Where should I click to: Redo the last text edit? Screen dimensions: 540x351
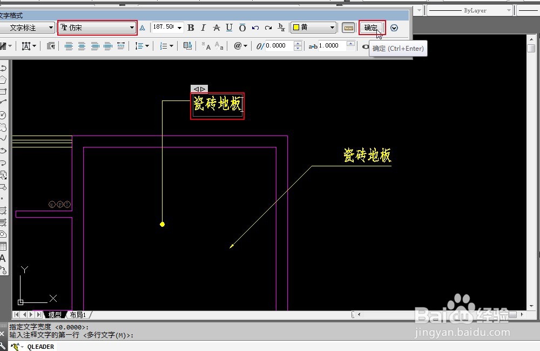[x=268, y=28]
